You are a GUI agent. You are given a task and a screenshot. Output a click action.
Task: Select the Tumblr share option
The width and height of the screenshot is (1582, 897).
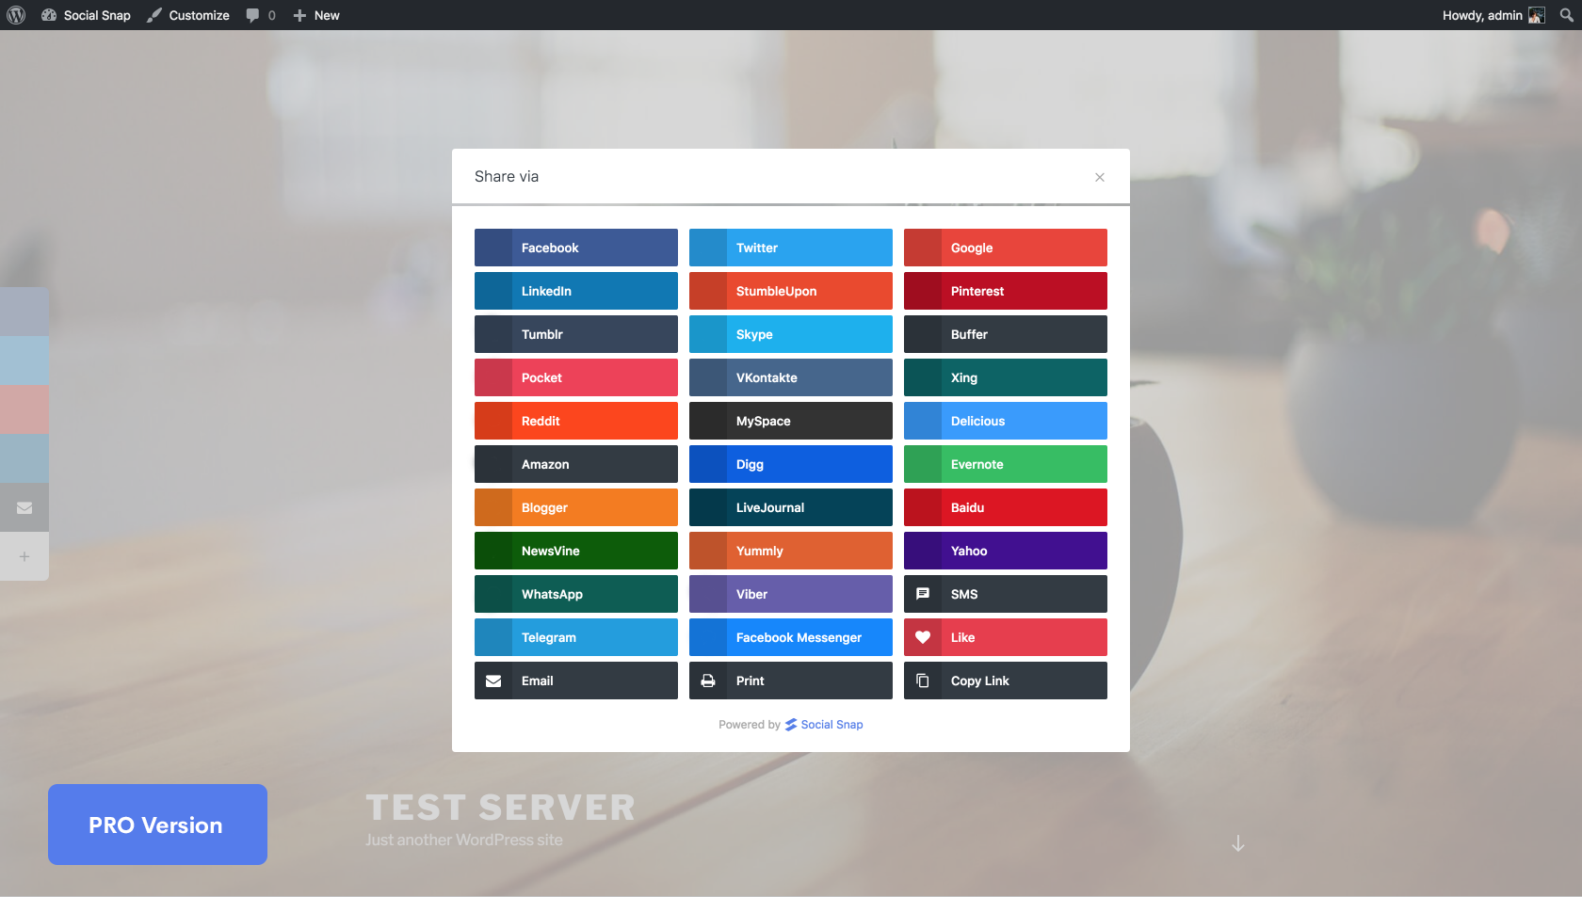tap(576, 334)
